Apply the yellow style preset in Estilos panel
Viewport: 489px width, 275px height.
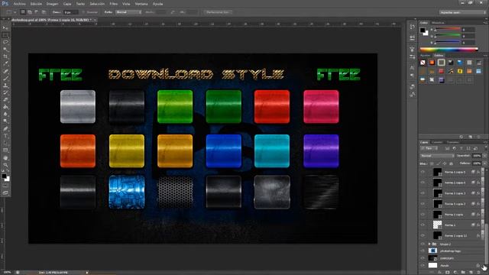point(460,71)
